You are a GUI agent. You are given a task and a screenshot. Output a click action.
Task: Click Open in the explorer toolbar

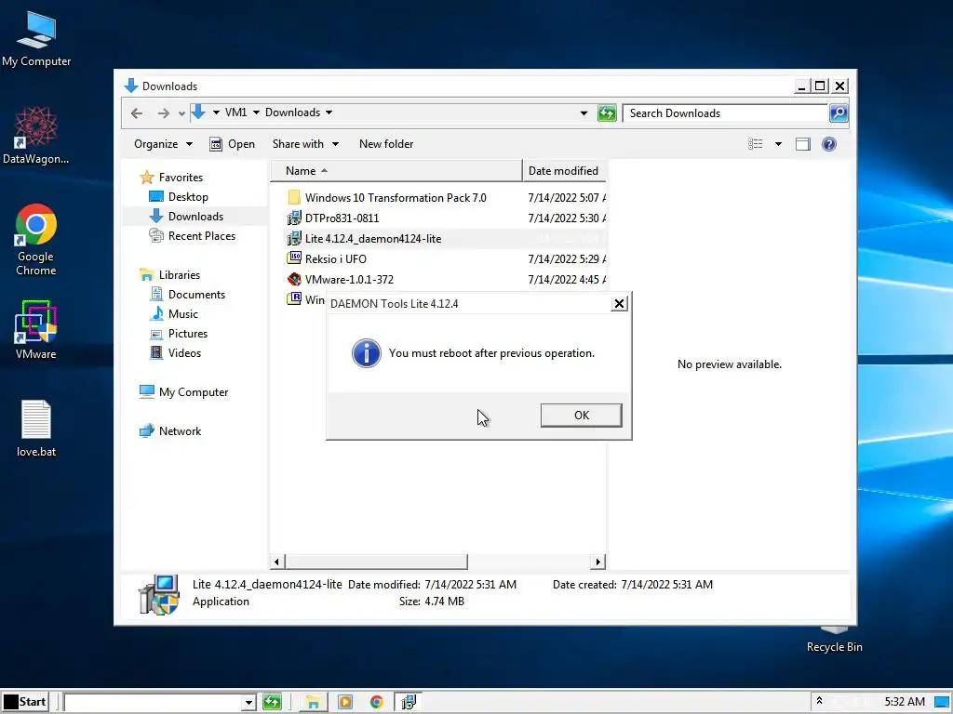[232, 144]
